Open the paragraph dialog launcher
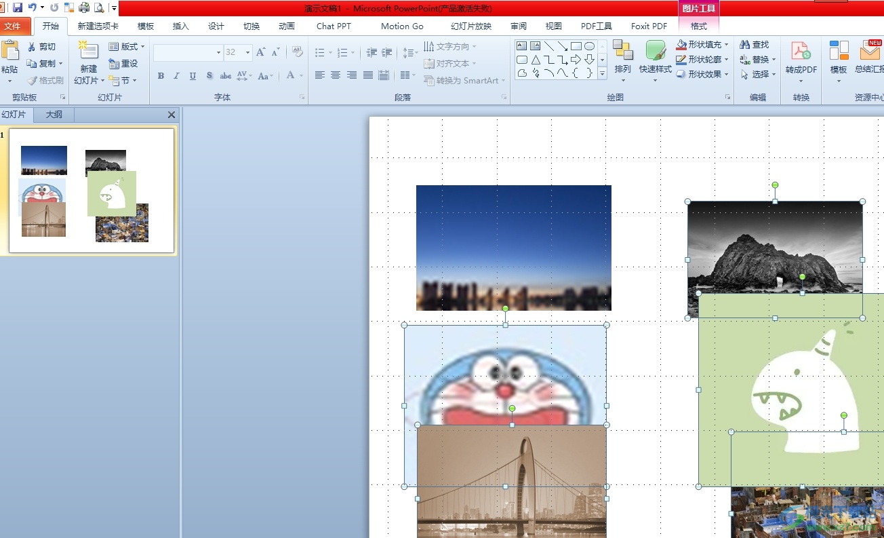This screenshot has height=538, width=884. (x=504, y=98)
